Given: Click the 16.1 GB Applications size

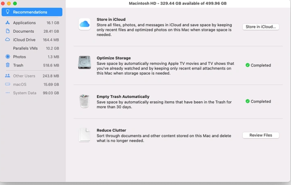Looking at the screenshot, I should pyautogui.click(x=53, y=23).
